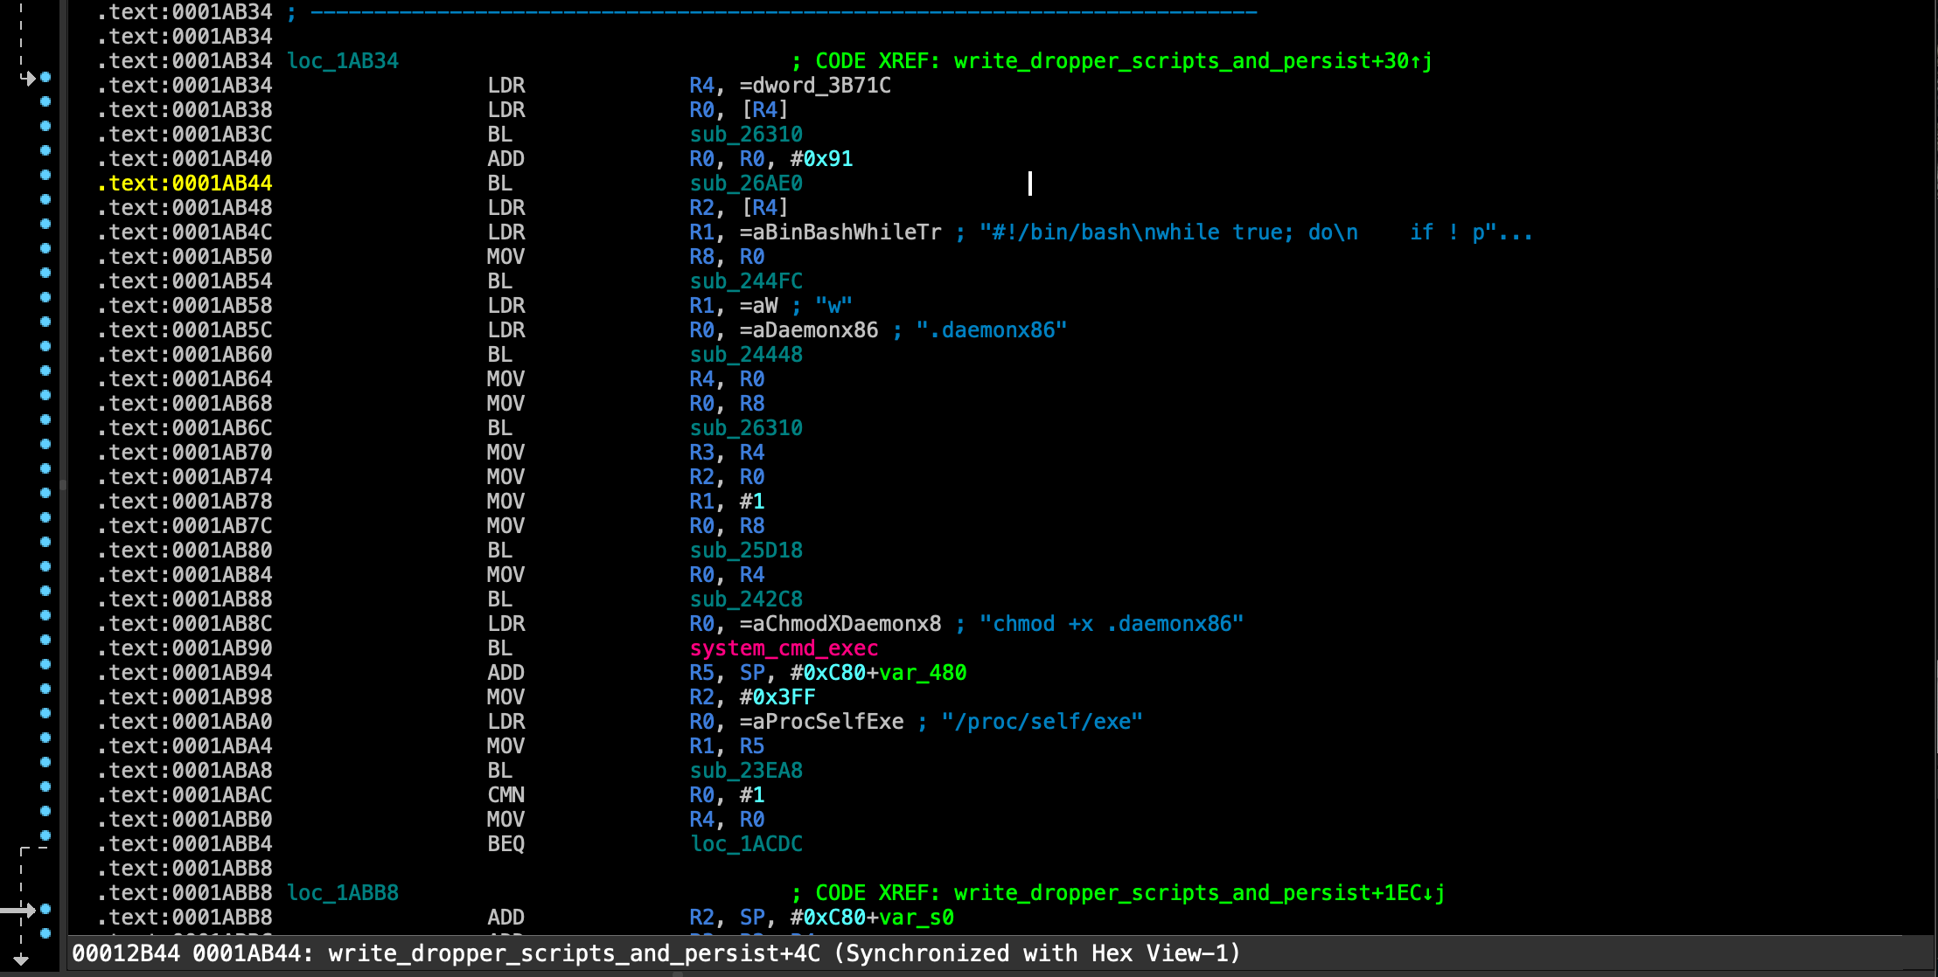This screenshot has width=1938, height=977.
Task: Toggle breakpoint dot beside 0001ABB4 BEQ
Action: [45, 836]
